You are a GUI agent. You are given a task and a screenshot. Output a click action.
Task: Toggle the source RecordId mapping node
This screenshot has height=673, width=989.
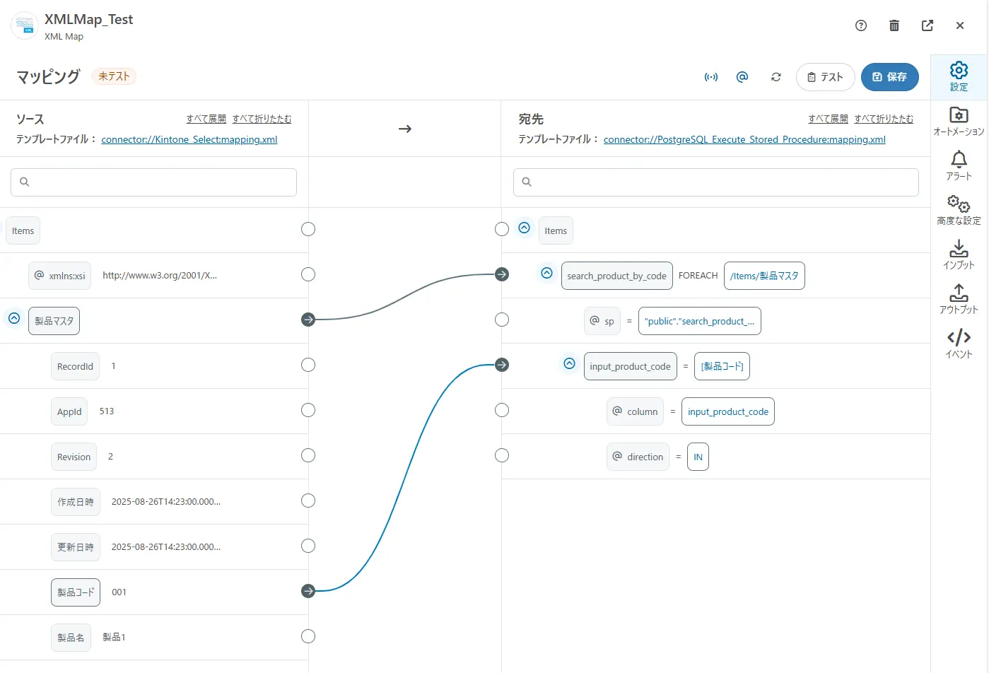pyautogui.click(x=308, y=365)
